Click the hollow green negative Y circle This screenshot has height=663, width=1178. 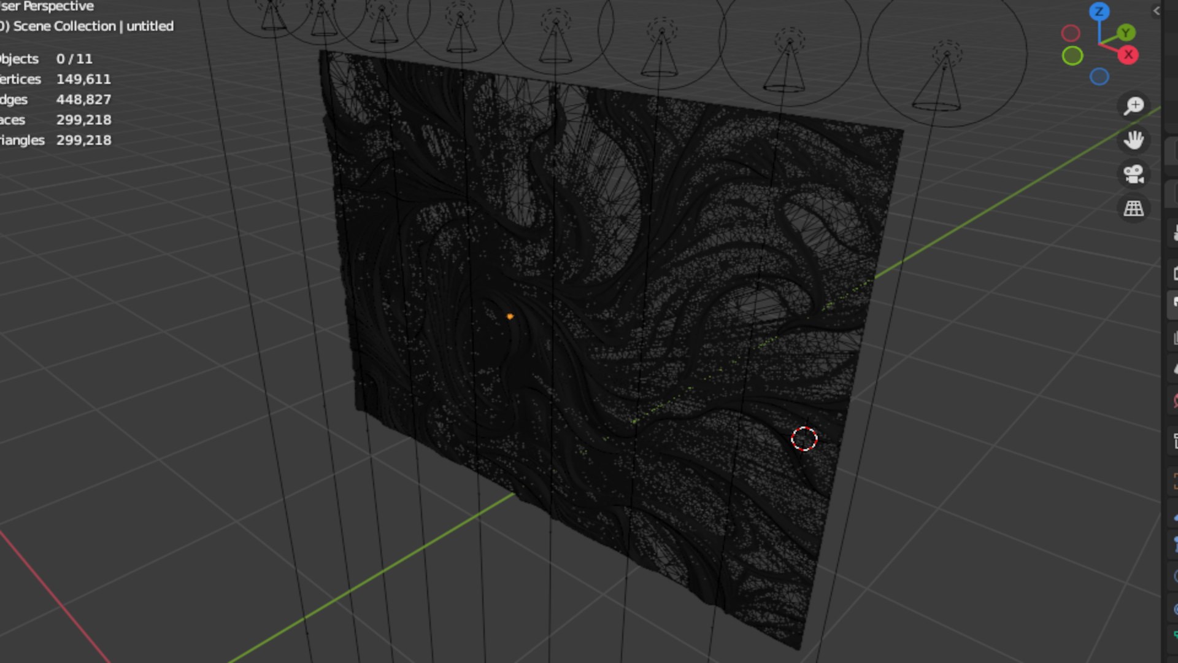[1072, 56]
